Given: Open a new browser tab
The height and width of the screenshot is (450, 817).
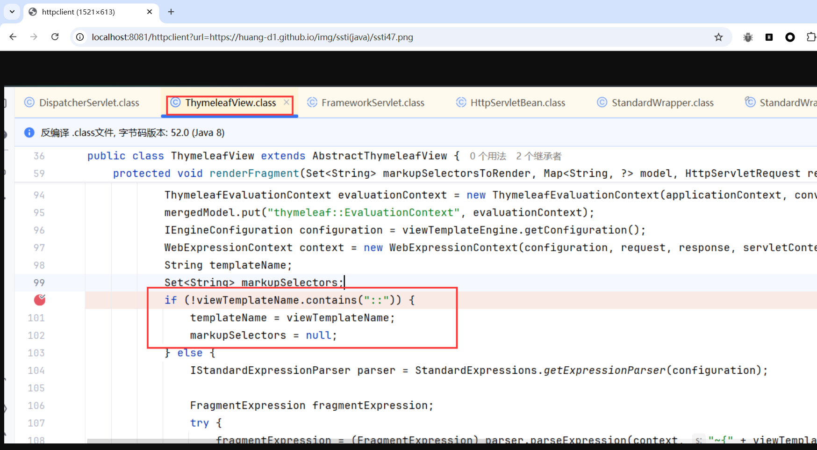Looking at the screenshot, I should click(171, 12).
